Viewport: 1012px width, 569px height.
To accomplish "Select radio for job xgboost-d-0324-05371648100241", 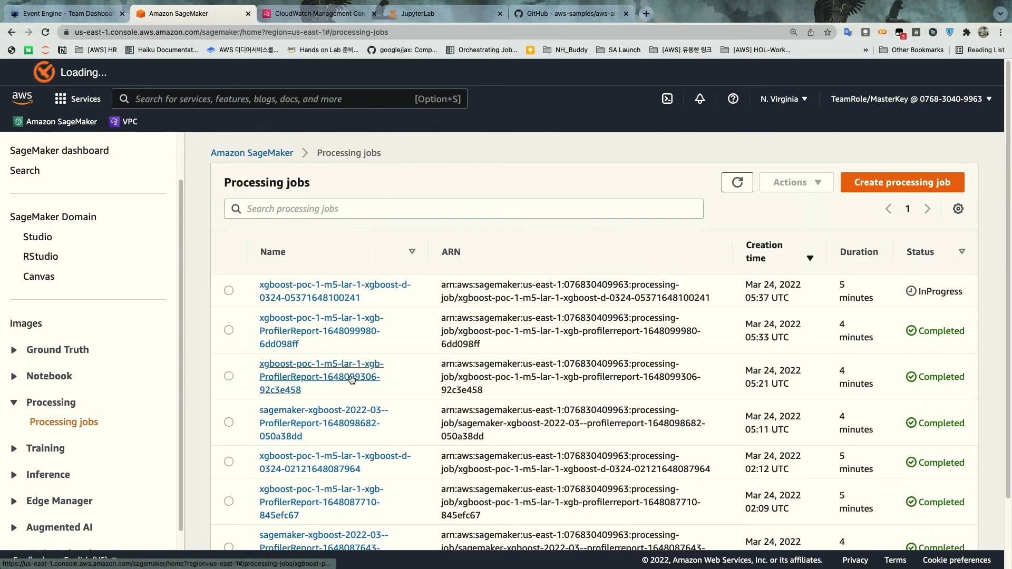I will [x=229, y=290].
